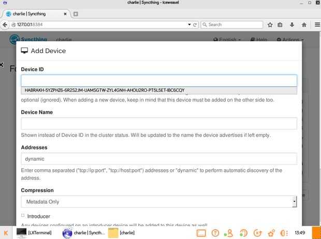
Task: Select the charlie | Syncthing browser tab
Action: tap(36, 14)
